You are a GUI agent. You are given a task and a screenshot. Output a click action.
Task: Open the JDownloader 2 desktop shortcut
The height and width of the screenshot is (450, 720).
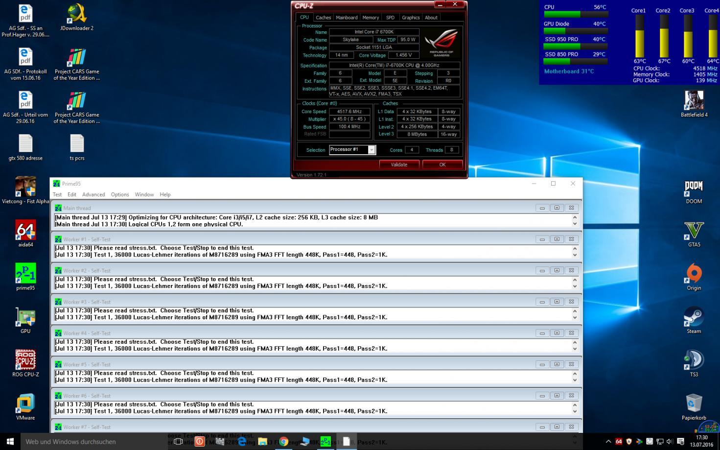click(x=77, y=18)
